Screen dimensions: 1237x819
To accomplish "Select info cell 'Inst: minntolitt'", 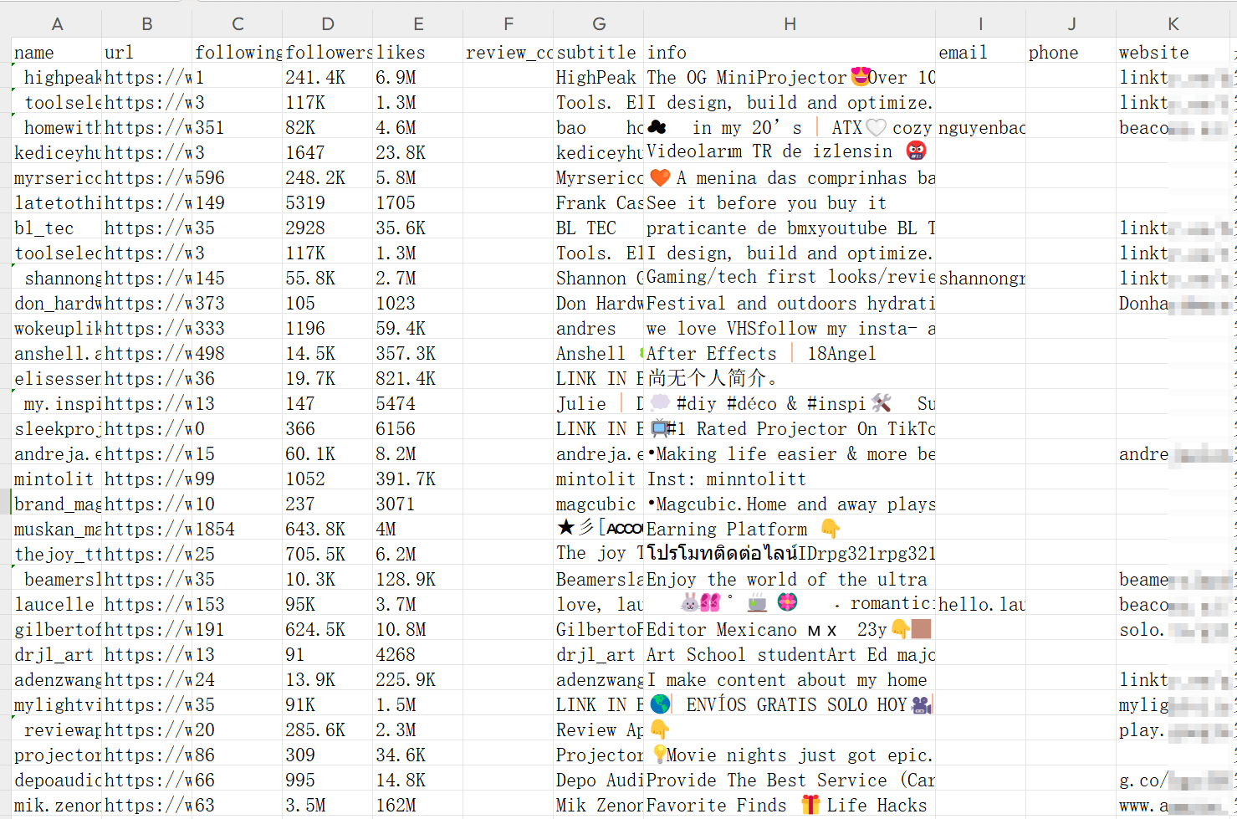I will [790, 479].
